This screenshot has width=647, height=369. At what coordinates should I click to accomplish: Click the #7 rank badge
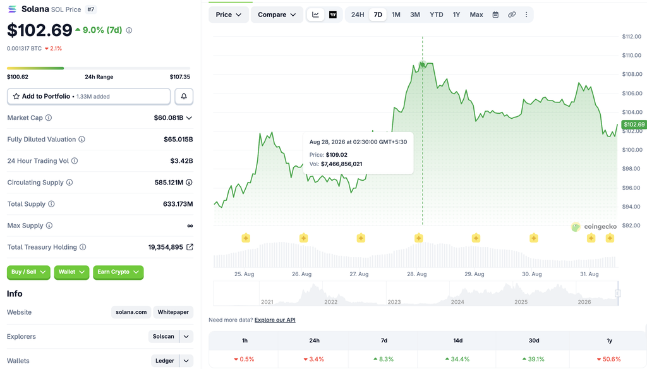(x=91, y=9)
